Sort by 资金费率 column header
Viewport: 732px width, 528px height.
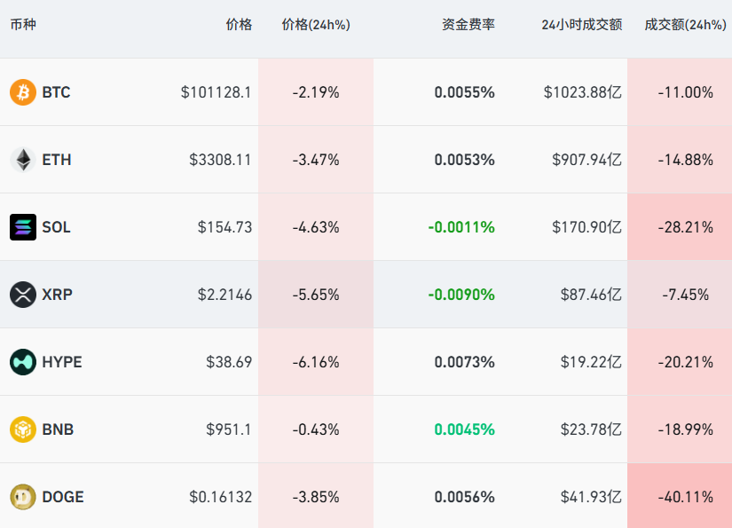pyautogui.click(x=468, y=25)
